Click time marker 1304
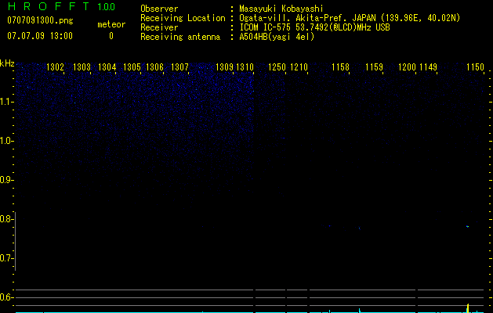Viewport: 493px width, 313px height. click(x=107, y=67)
